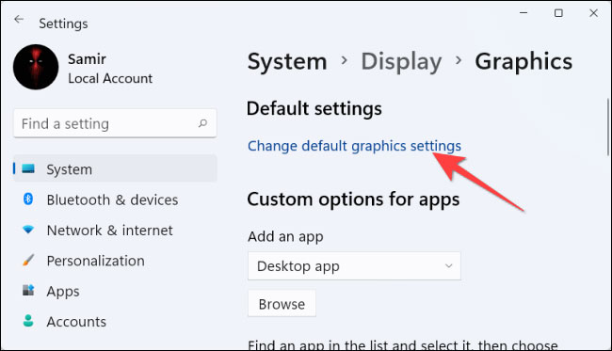Viewport: 612px width, 351px height.
Task: Click the Network wifi icon in sidebar
Action: [x=28, y=230]
